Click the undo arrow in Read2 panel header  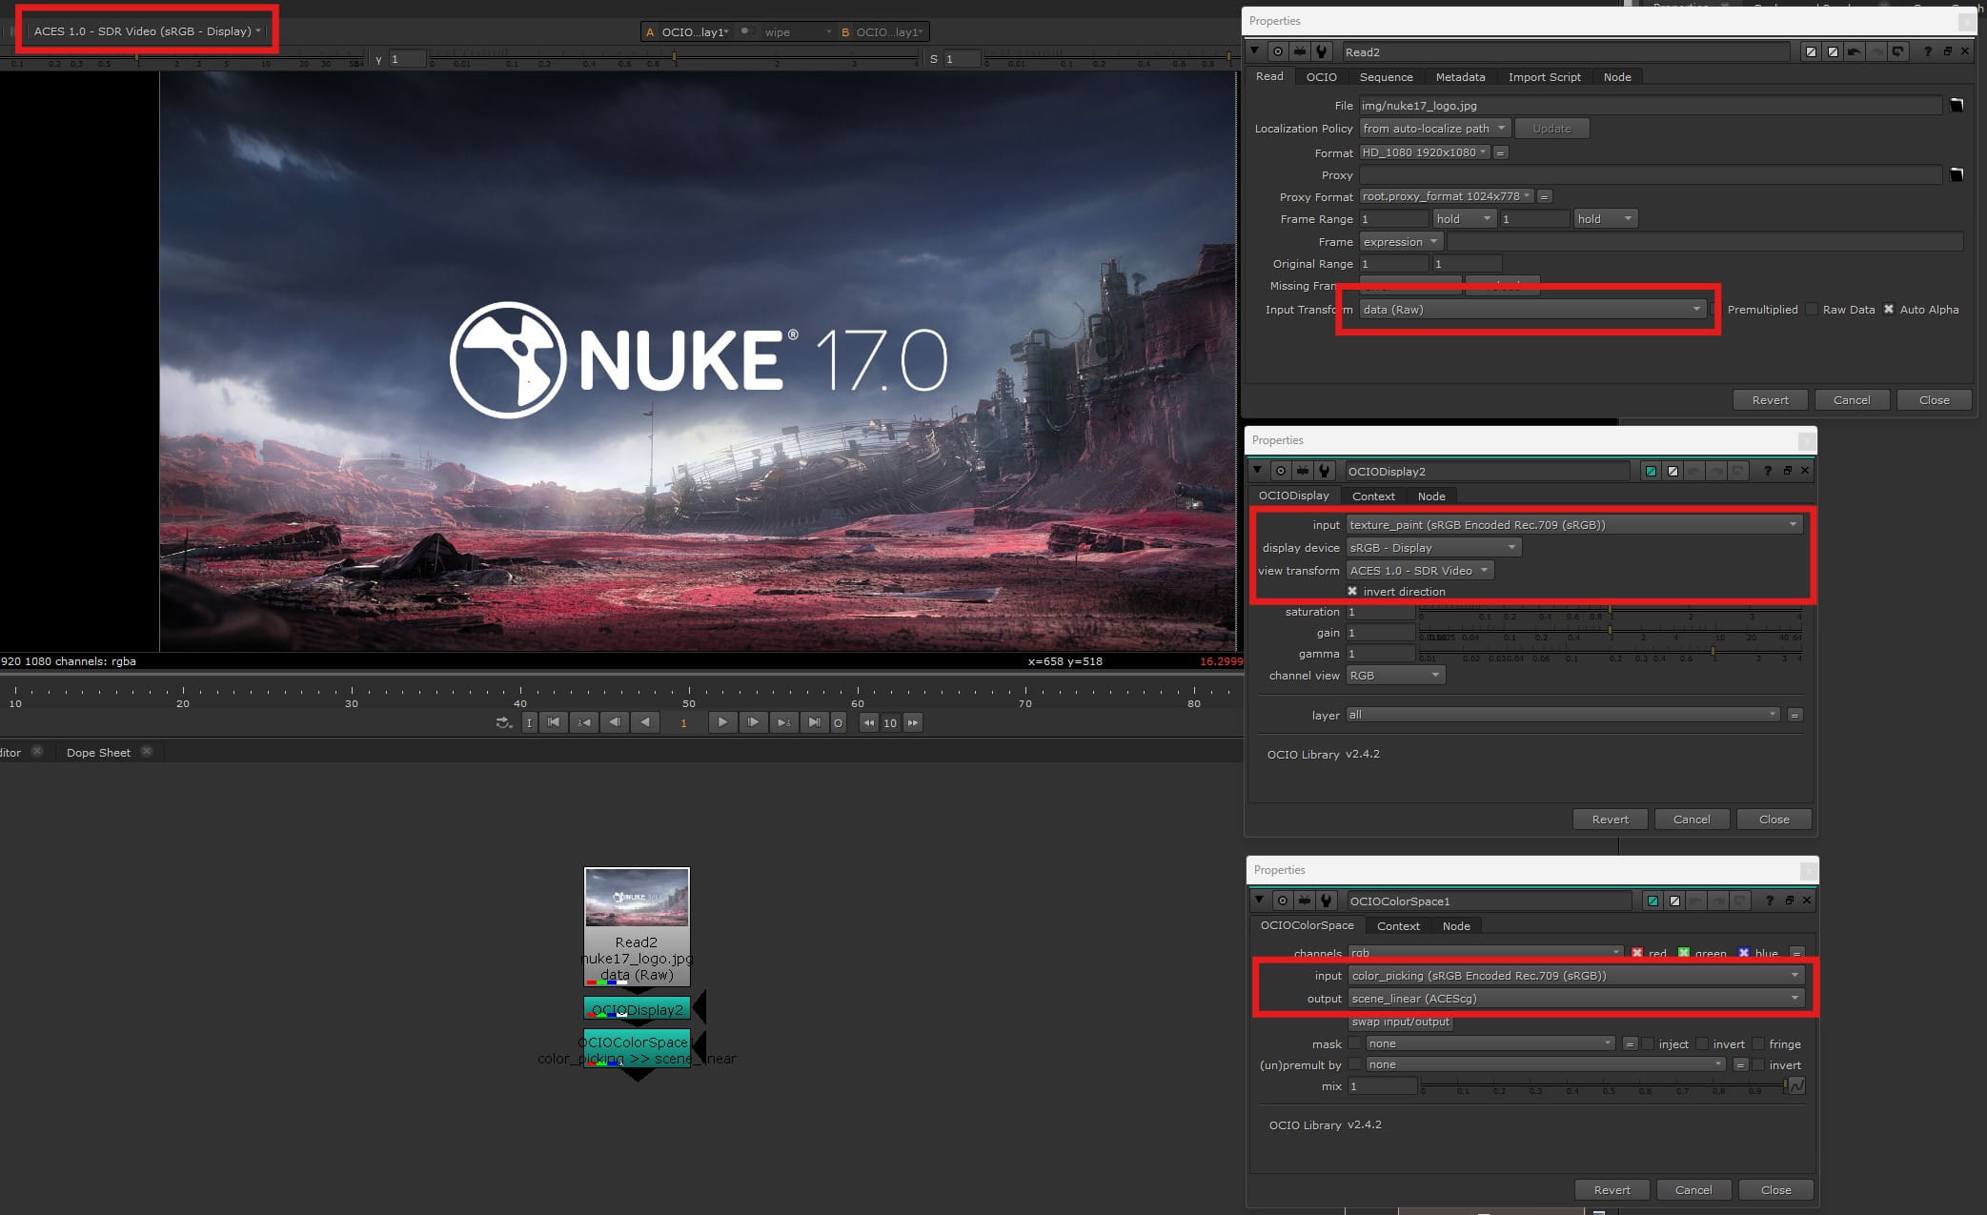(1854, 51)
